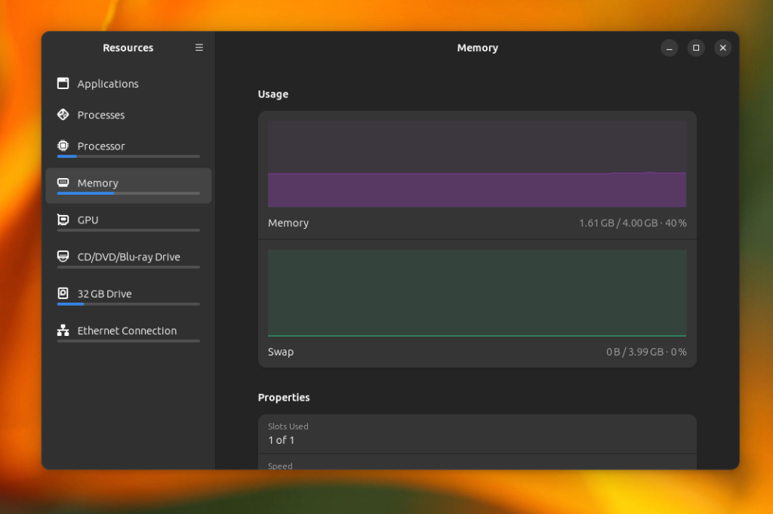Screen dimensions: 773x514
Task: Click the purple Memory usage graph
Action: [477, 164]
